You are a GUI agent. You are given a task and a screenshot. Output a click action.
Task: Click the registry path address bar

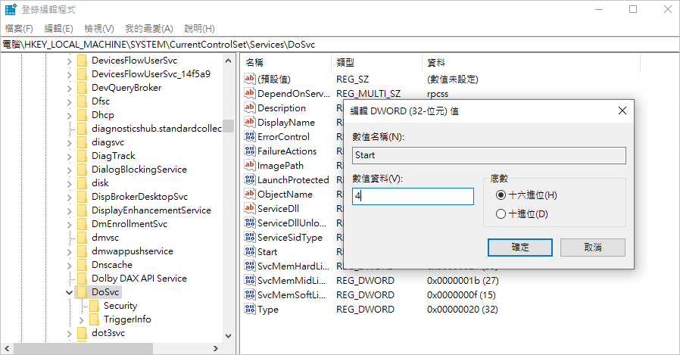340,44
